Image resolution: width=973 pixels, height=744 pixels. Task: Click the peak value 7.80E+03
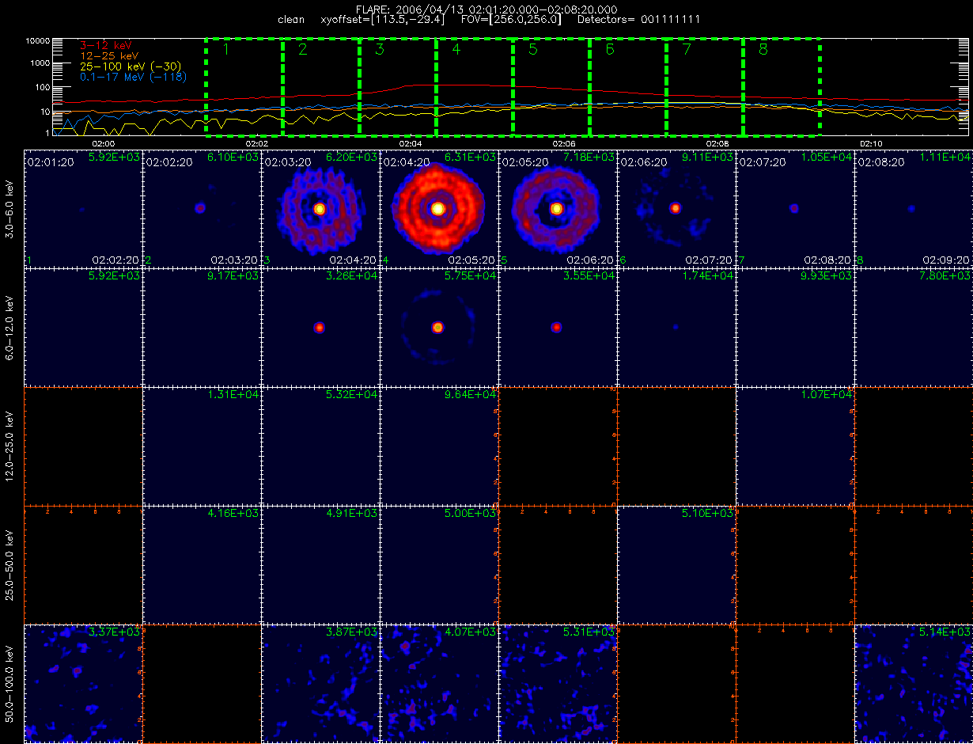tap(945, 275)
